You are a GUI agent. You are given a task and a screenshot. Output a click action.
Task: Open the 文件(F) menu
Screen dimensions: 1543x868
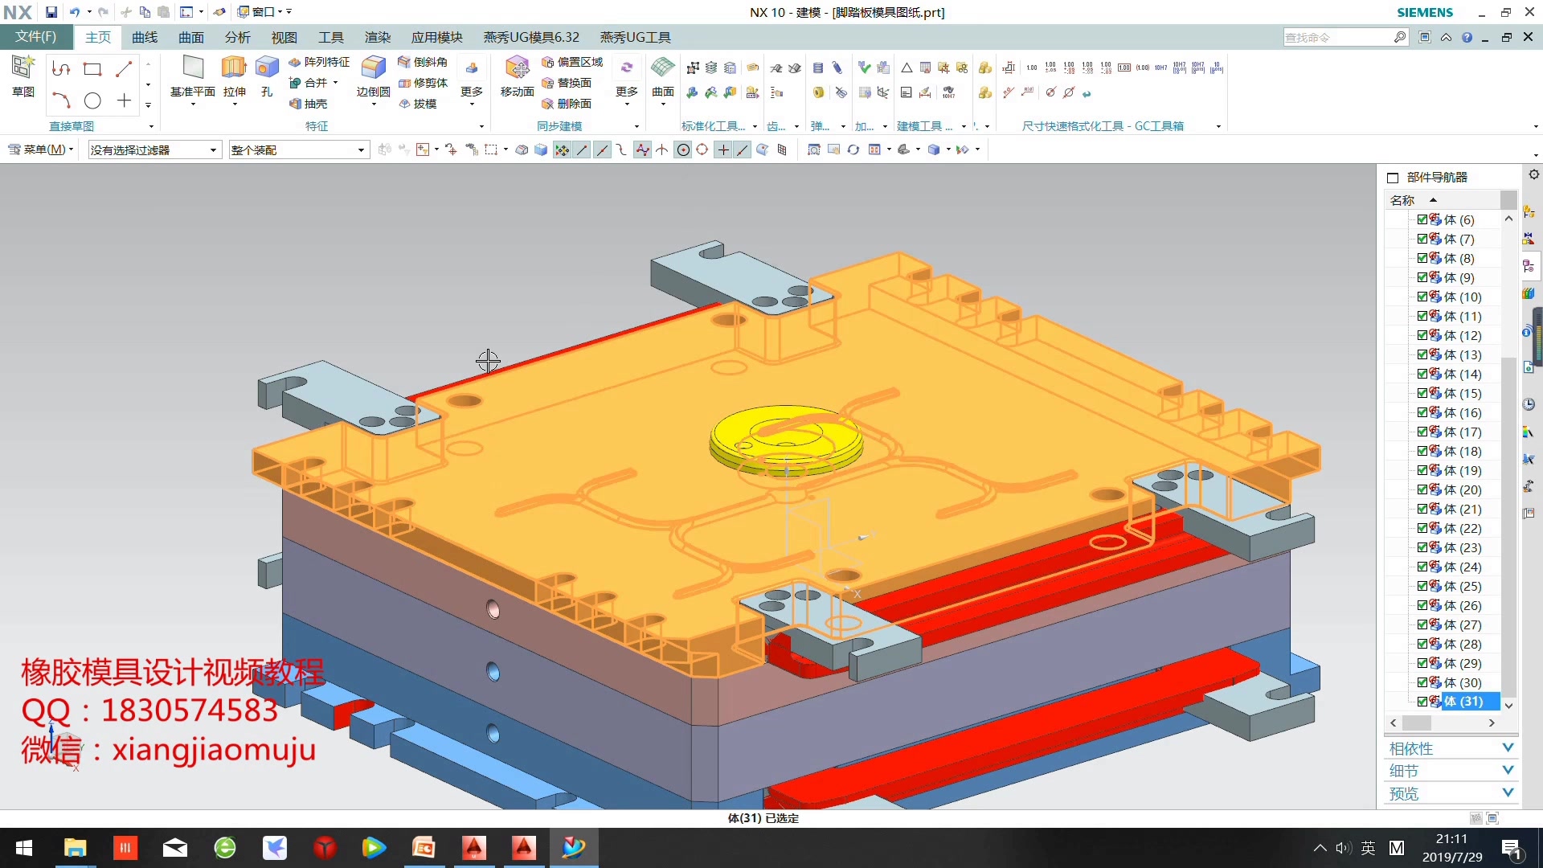36,37
